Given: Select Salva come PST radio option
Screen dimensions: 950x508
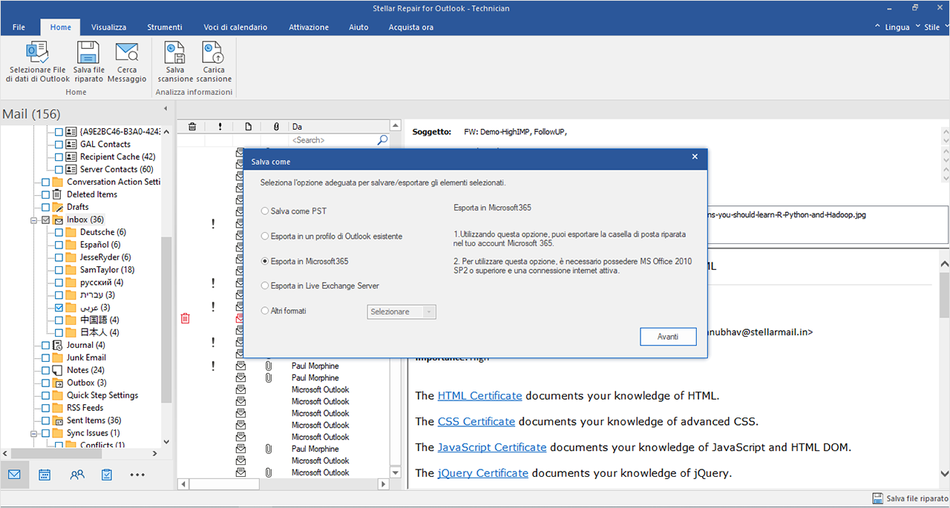Looking at the screenshot, I should pyautogui.click(x=265, y=211).
